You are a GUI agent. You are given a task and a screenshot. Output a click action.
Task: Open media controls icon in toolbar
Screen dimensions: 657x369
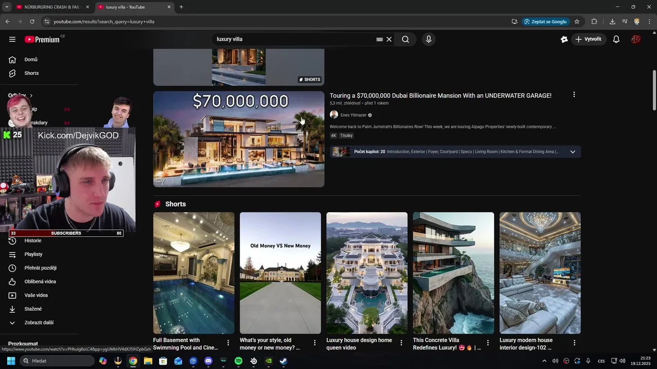coord(625,22)
